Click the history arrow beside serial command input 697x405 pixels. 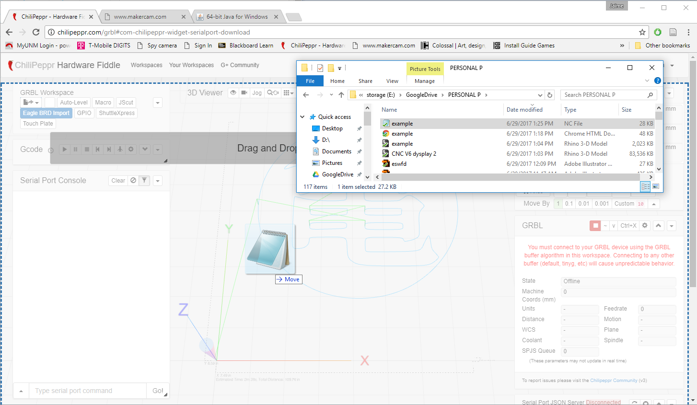21,391
